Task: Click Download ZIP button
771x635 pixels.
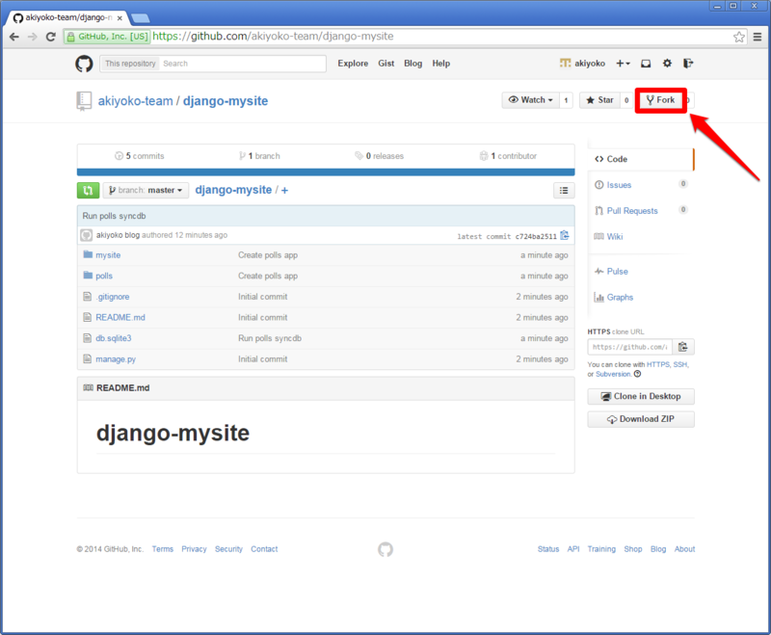Action: click(x=641, y=419)
